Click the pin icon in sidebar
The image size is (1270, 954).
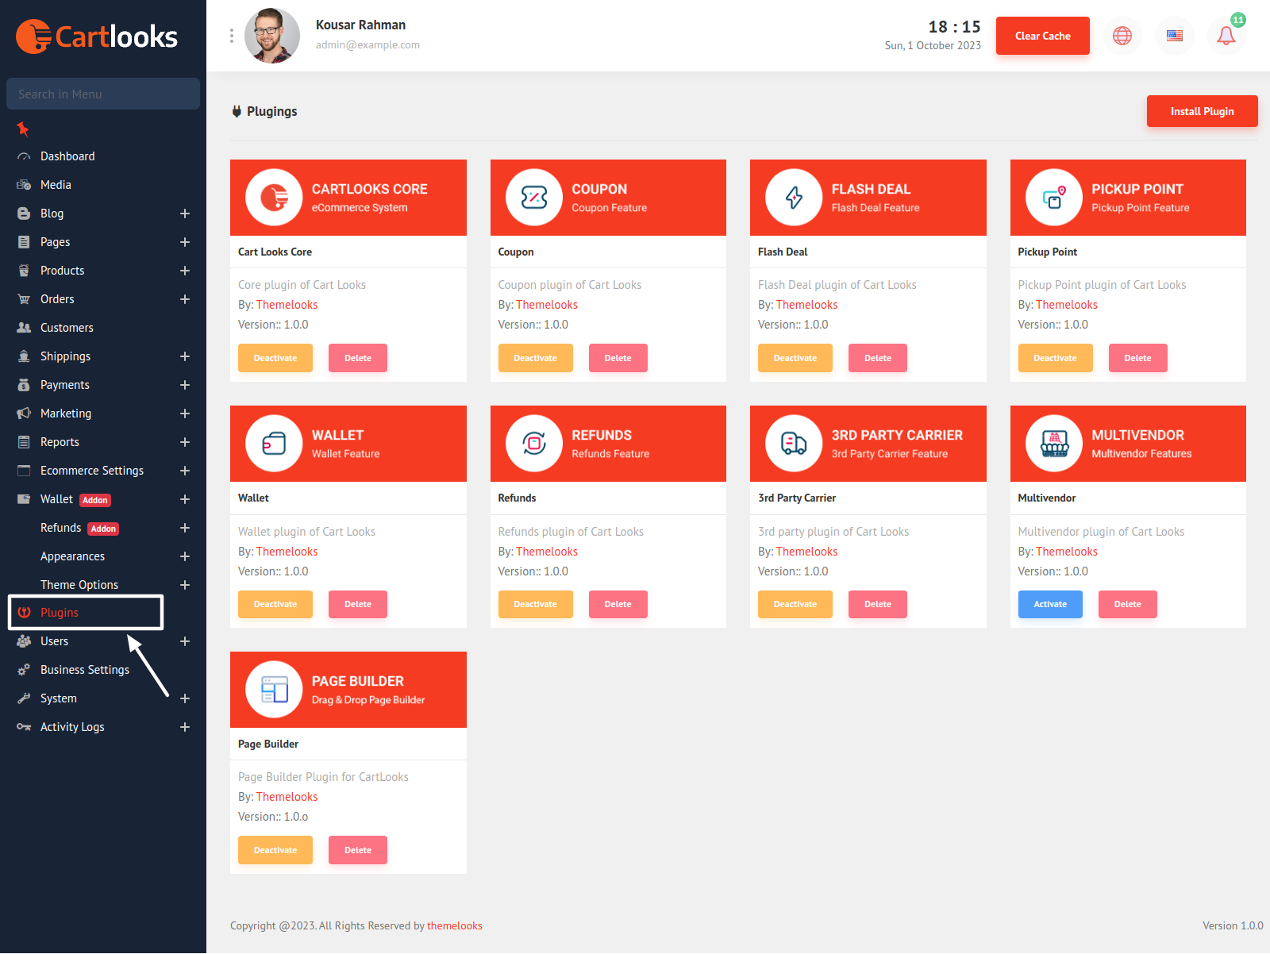23,129
